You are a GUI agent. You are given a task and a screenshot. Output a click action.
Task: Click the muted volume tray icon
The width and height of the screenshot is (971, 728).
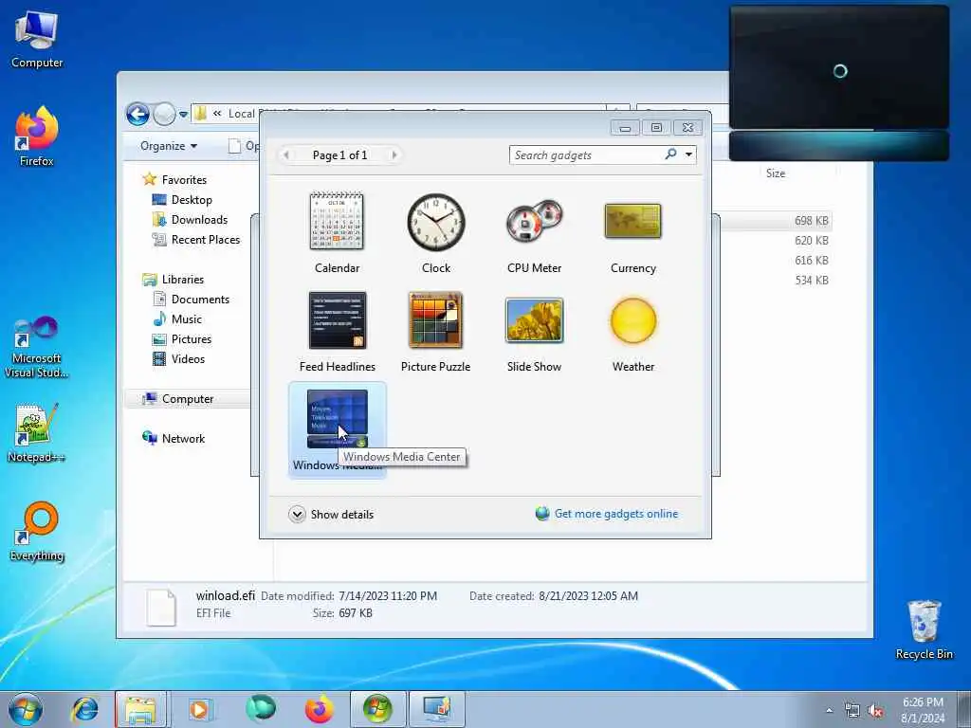coord(875,711)
